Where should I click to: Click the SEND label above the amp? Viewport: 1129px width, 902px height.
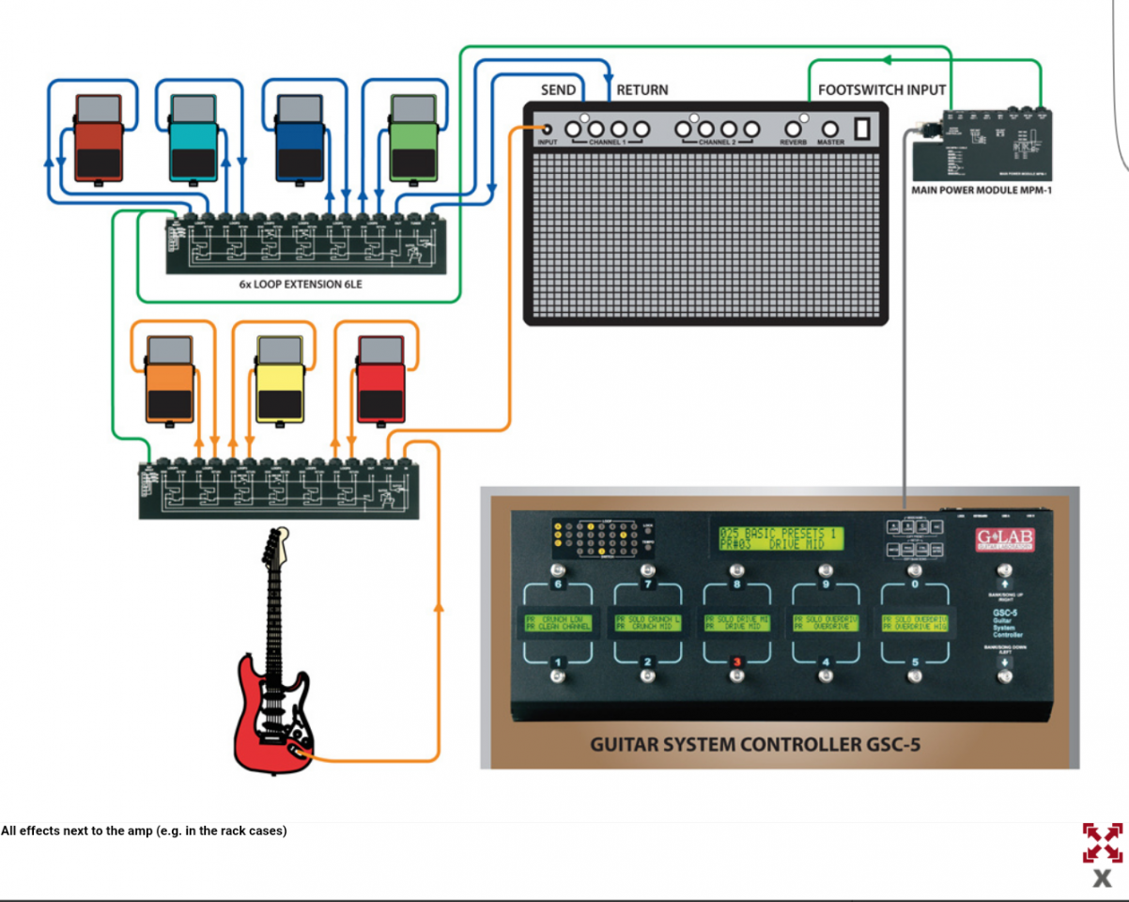click(559, 90)
